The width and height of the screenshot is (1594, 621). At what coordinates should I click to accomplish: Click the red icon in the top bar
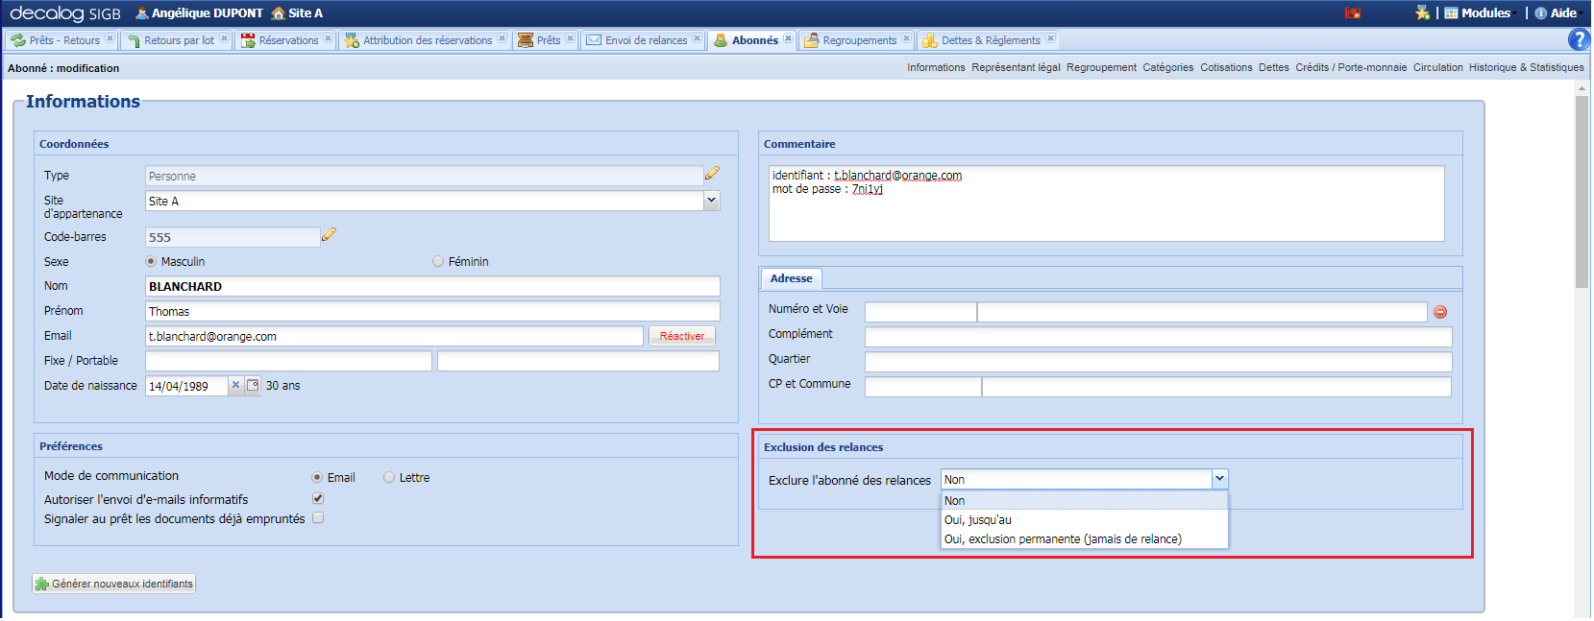click(x=1353, y=13)
